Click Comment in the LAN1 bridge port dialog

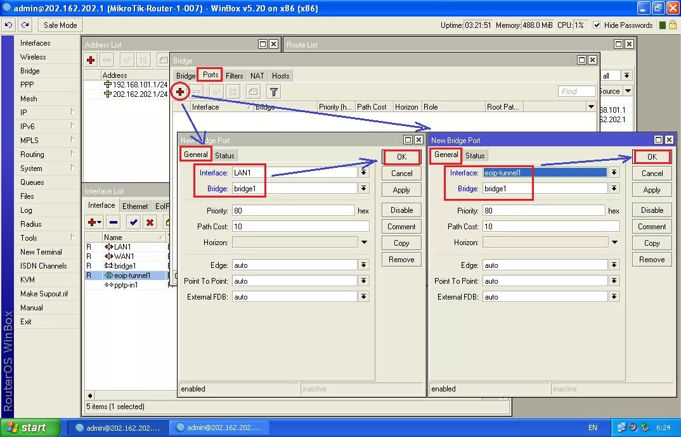[402, 227]
